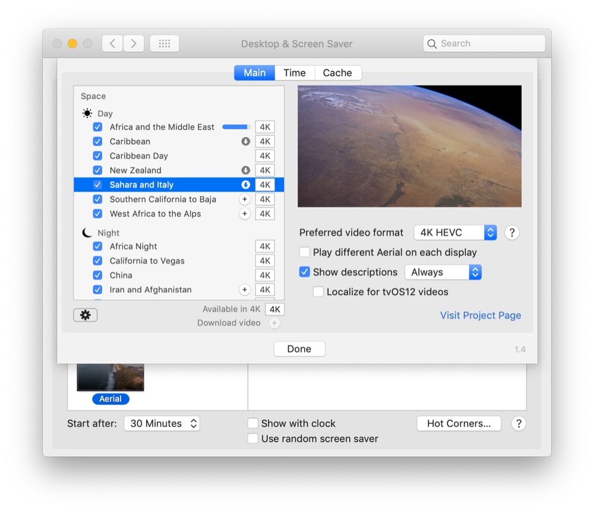Open help for preferred video format
Image resolution: width=594 pixels, height=513 pixels.
[x=512, y=233]
